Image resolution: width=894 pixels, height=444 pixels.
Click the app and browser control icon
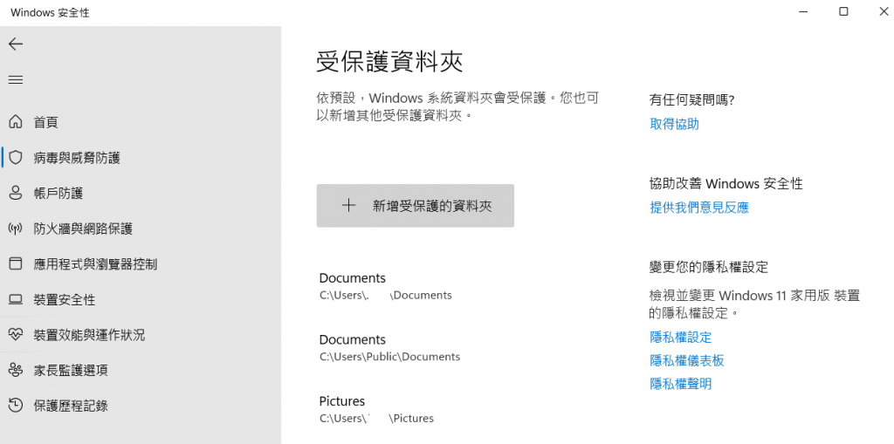(x=16, y=264)
